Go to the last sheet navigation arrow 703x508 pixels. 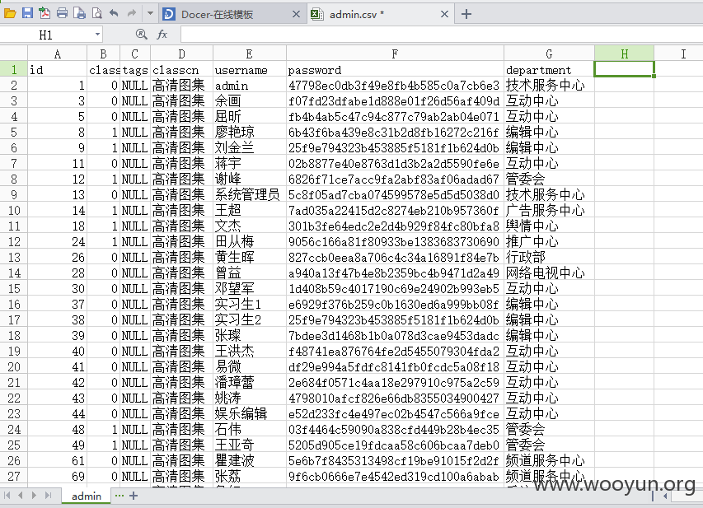tap(48, 496)
